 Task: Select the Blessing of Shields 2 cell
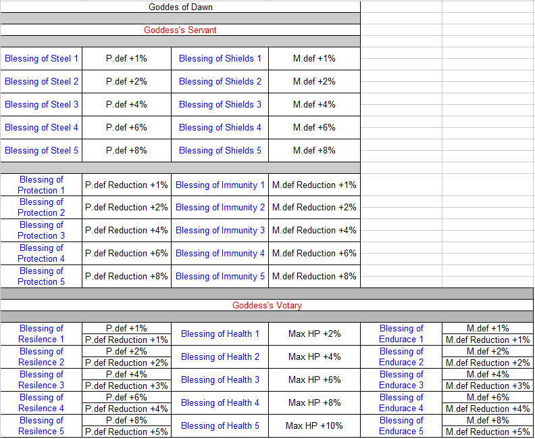click(x=220, y=82)
